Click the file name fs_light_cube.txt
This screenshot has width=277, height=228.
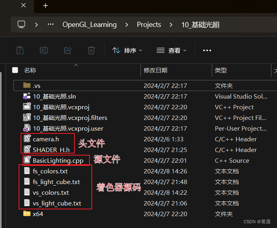(56, 182)
